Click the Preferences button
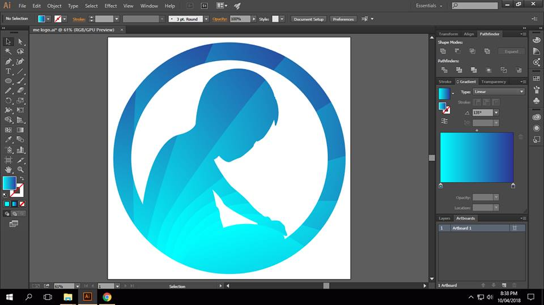The height and width of the screenshot is (305, 544). 343,19
